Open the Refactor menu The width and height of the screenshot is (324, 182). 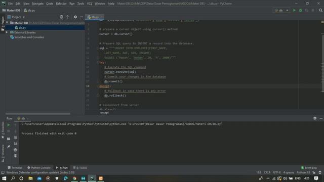point(61,4)
